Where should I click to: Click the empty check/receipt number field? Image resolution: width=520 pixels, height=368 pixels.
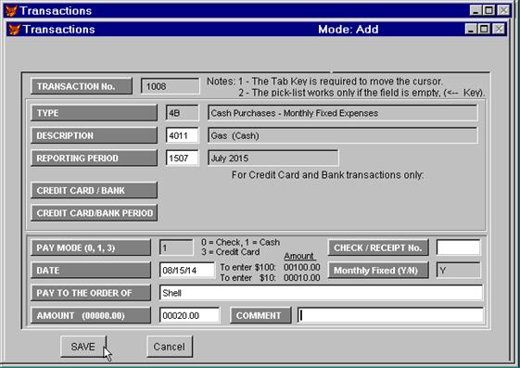tap(458, 248)
